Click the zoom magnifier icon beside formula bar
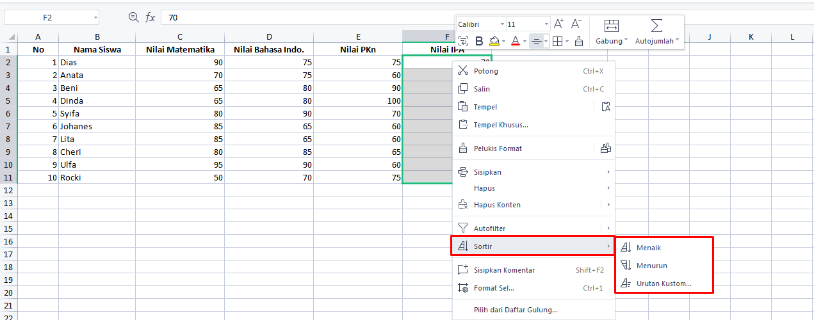Screen dimensions: 814x320 (x=133, y=18)
